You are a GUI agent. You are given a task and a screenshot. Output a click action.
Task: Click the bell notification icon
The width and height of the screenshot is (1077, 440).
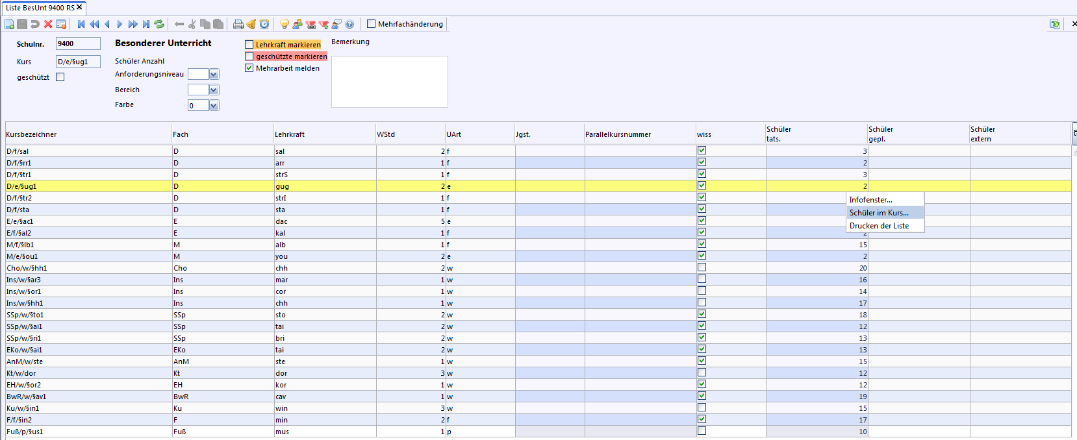(251, 24)
